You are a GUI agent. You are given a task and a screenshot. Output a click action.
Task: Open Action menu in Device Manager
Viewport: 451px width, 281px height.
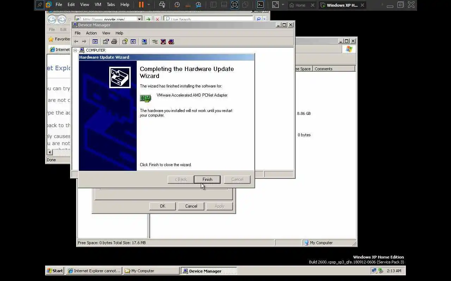click(x=91, y=33)
